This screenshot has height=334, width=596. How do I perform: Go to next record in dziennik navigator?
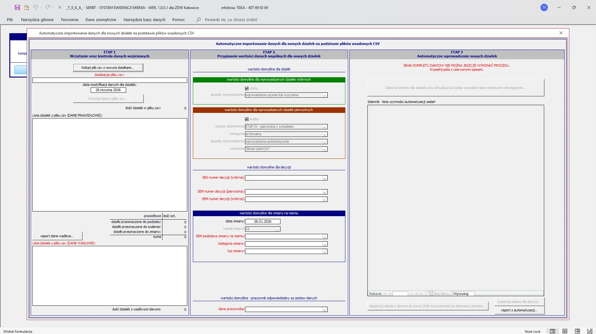click(411, 294)
